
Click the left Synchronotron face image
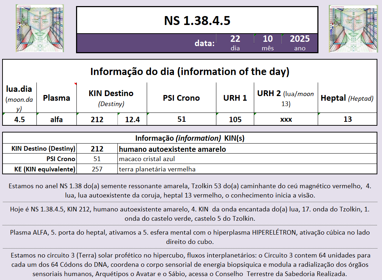[x=40, y=28]
